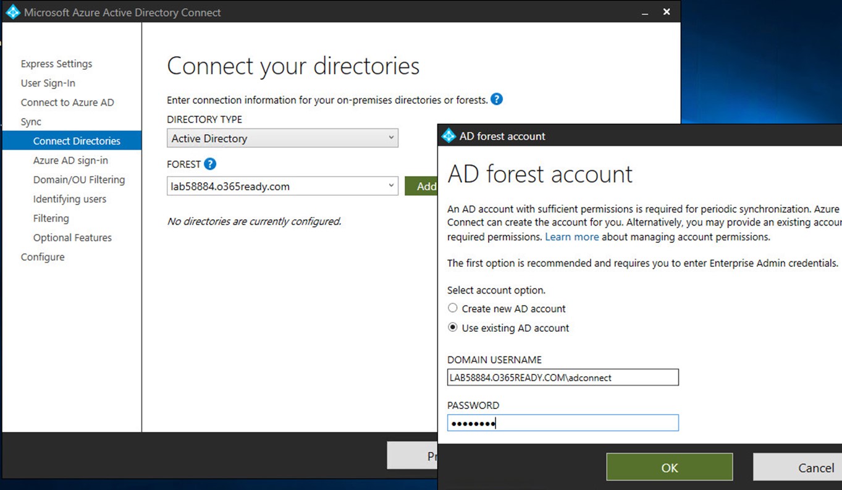Confirm with the green OK button

click(670, 467)
